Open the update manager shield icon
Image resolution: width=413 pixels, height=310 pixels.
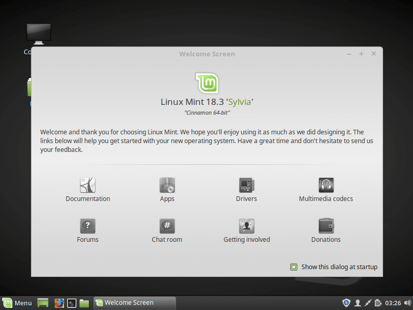[x=346, y=303]
